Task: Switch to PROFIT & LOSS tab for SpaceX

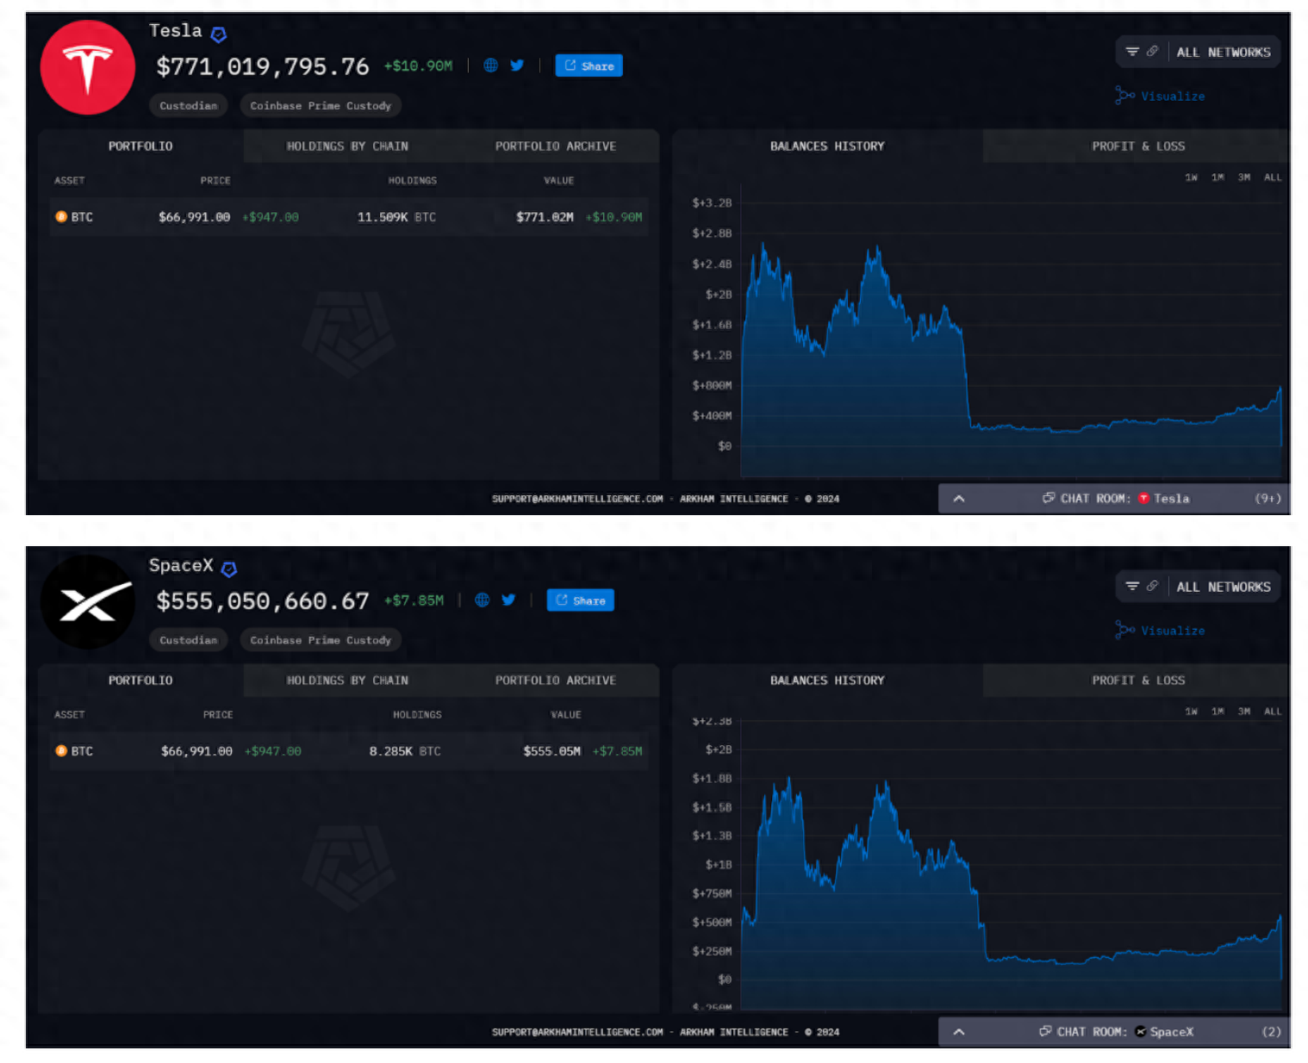Action: click(1138, 681)
